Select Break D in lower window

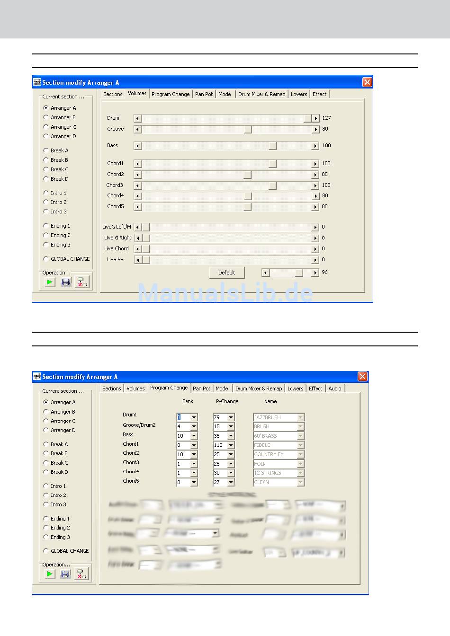pyautogui.click(x=46, y=472)
